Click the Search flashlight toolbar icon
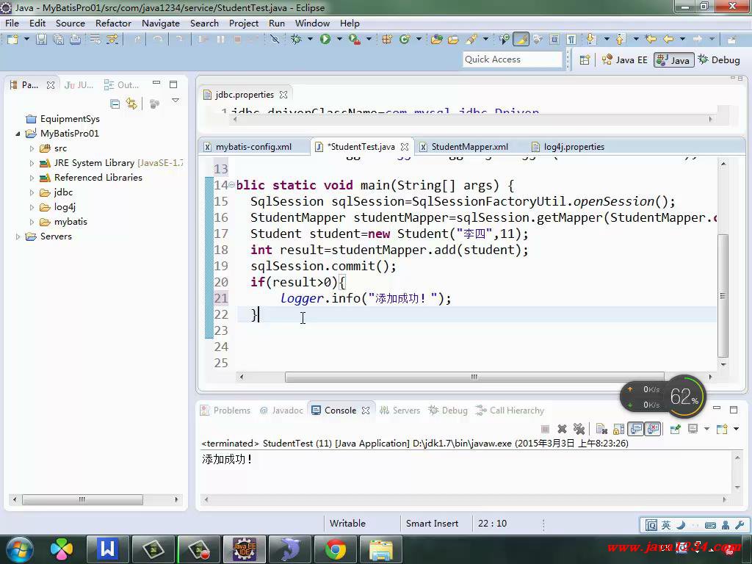 pyautogui.click(x=471, y=40)
